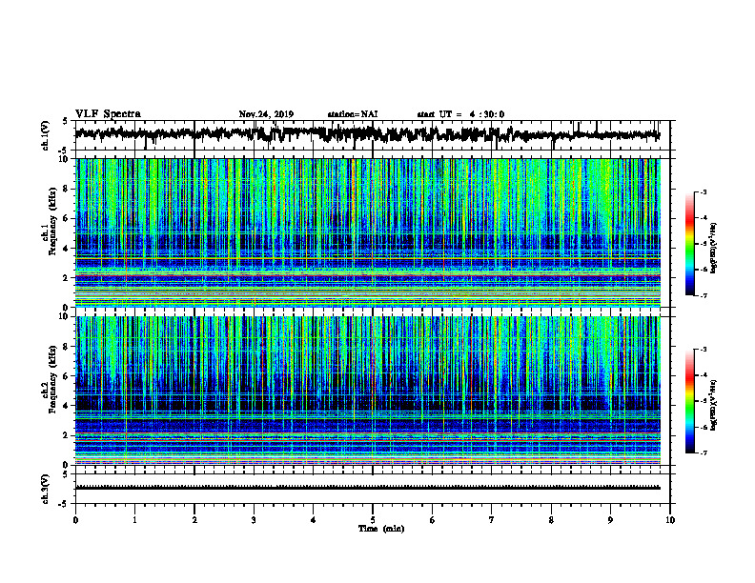This screenshot has height=583, width=755.
Task: Click the ch.1 "Frequency (kHz)" axis label
Action: point(53,221)
